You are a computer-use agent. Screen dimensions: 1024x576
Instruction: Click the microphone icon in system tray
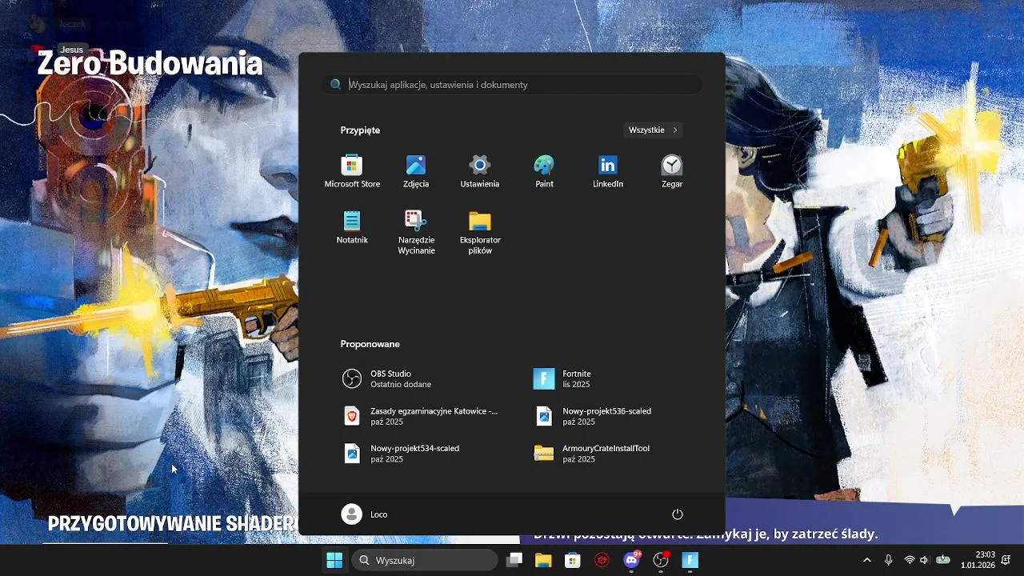(x=888, y=560)
